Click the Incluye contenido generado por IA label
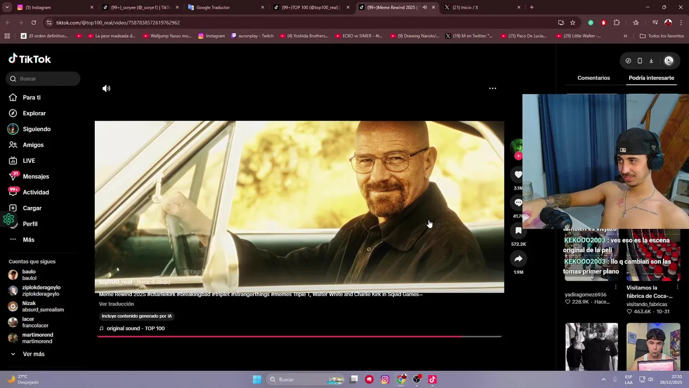 tap(137, 316)
